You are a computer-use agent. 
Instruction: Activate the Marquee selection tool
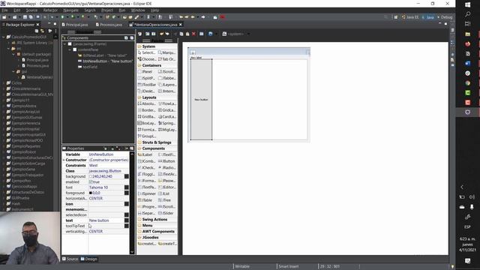tap(167, 52)
